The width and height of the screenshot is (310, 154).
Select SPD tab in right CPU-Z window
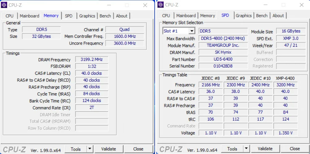[225, 16]
